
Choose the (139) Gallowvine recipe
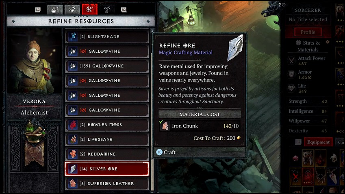pos(107,66)
